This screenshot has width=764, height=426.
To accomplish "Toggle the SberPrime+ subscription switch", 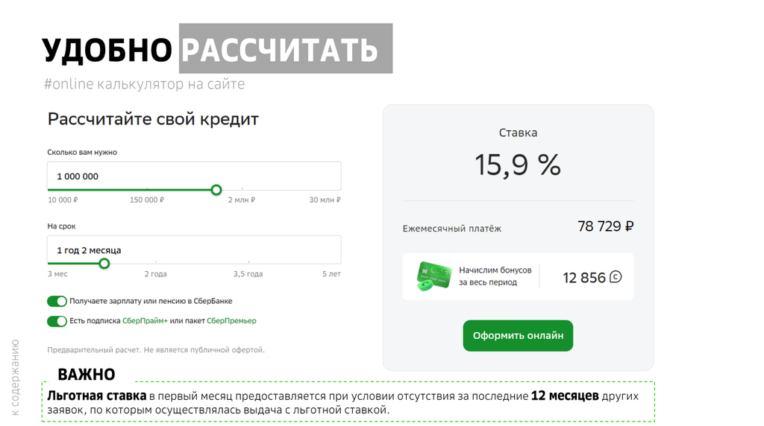I will coord(57,322).
